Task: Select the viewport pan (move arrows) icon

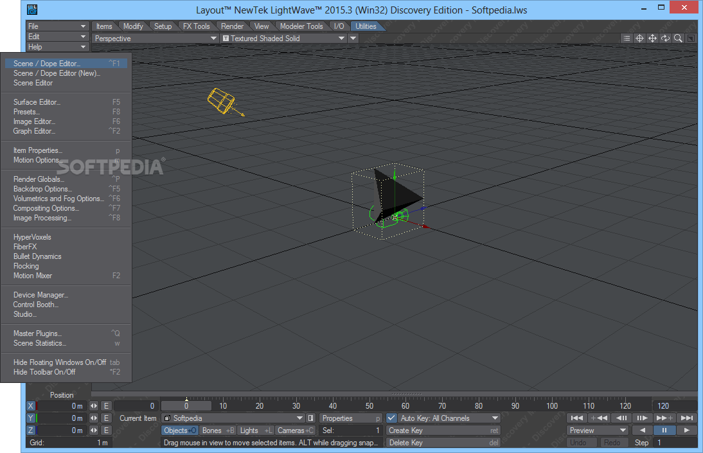Action: click(x=652, y=39)
